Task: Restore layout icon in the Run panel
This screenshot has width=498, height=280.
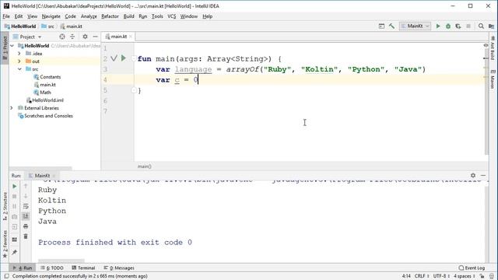Action: click(x=14, y=240)
